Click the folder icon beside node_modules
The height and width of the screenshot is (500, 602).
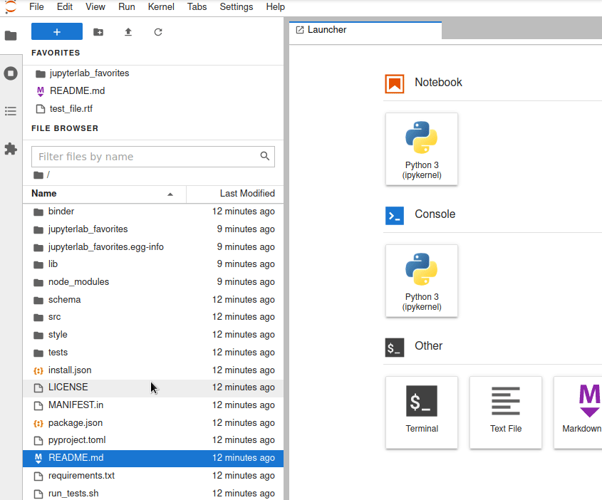[x=38, y=283]
